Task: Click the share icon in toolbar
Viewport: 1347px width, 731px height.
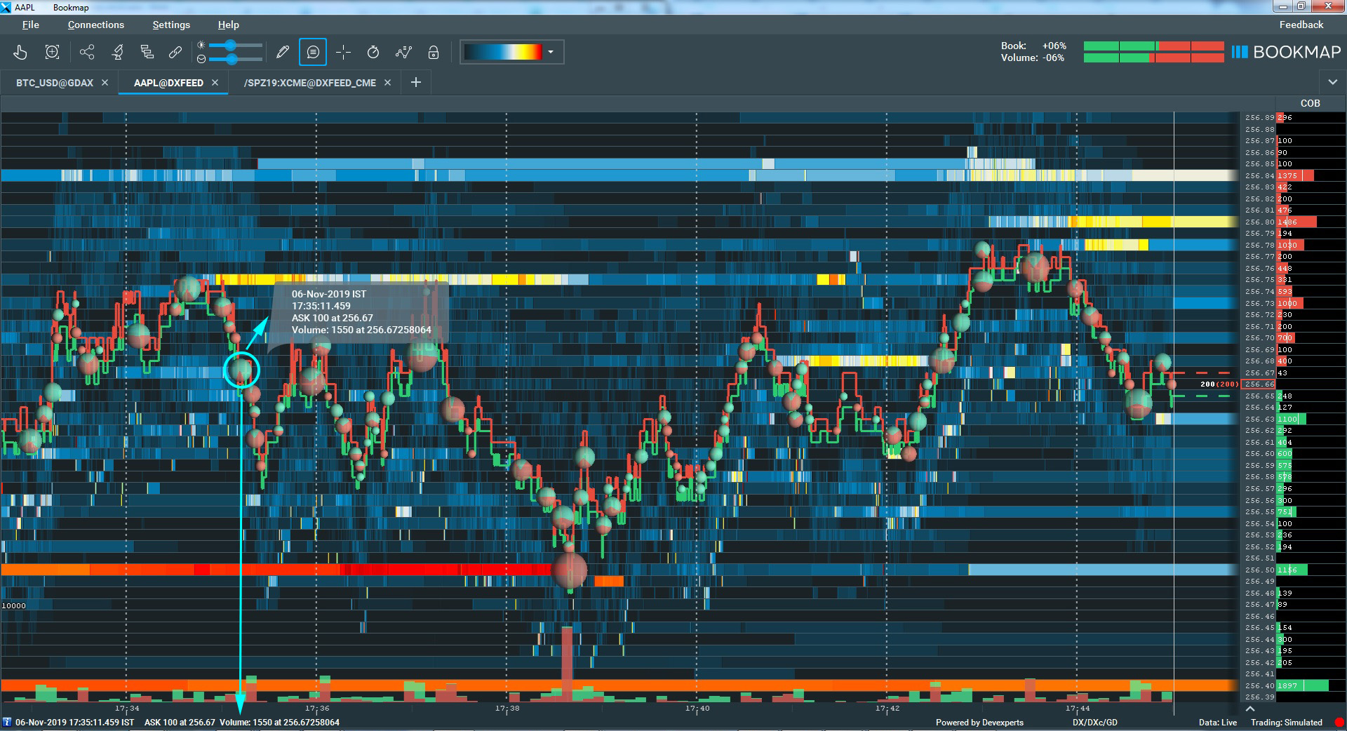Action: 87,53
